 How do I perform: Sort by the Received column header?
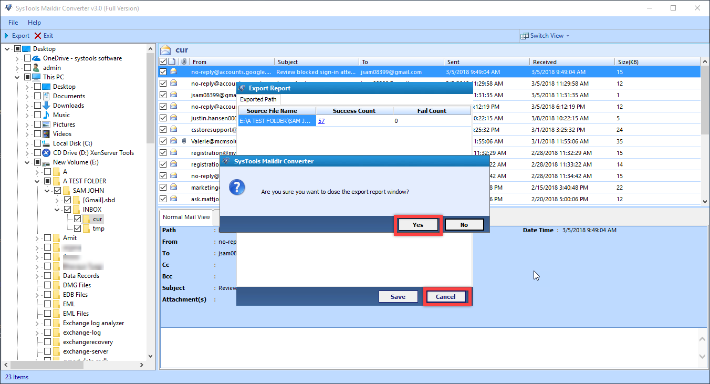point(572,61)
